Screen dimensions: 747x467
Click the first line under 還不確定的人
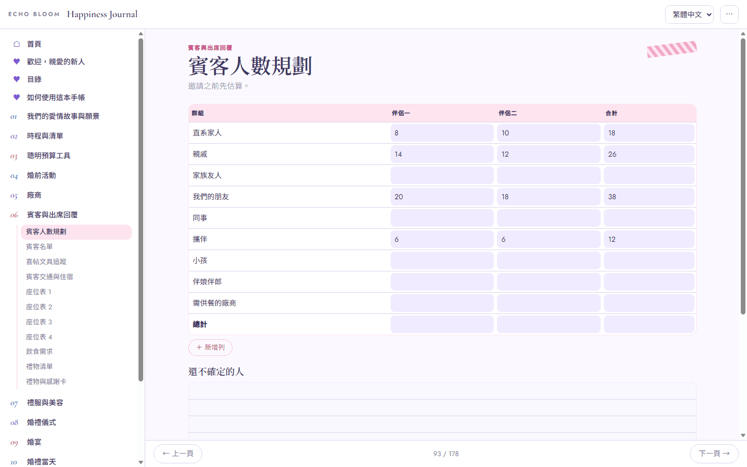point(442,391)
